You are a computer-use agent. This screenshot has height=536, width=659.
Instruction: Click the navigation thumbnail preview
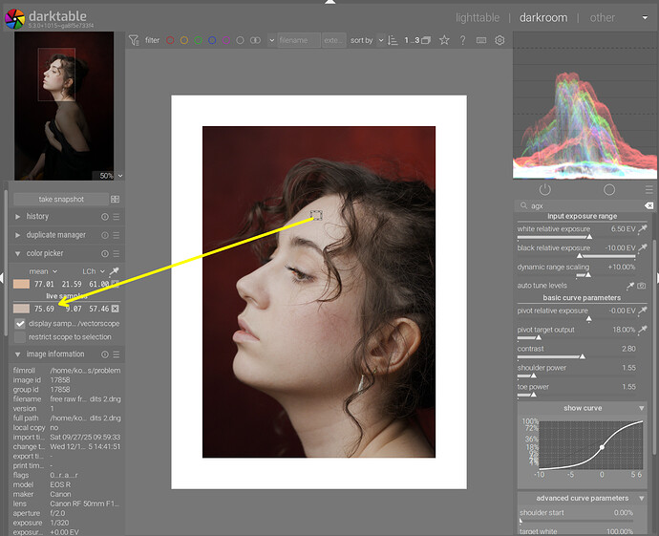pyautogui.click(x=63, y=105)
